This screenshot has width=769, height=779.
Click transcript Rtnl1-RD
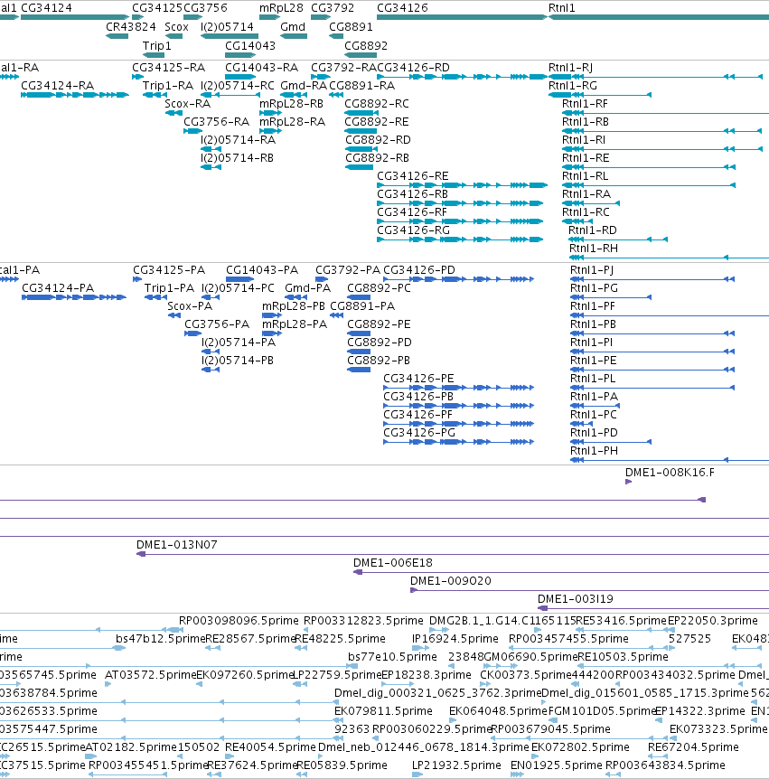pyautogui.click(x=592, y=230)
